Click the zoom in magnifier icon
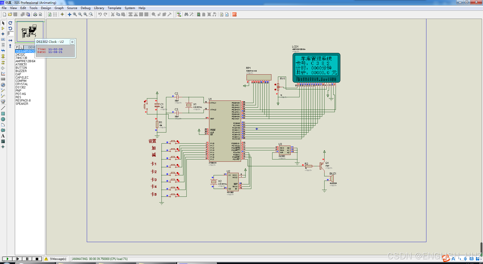This screenshot has height=264, width=483. (x=75, y=15)
